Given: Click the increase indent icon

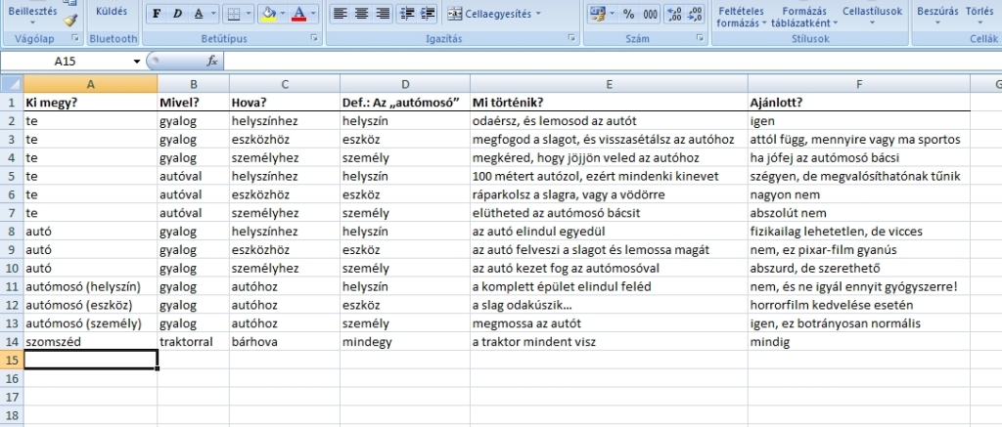Looking at the screenshot, I should (429, 14).
